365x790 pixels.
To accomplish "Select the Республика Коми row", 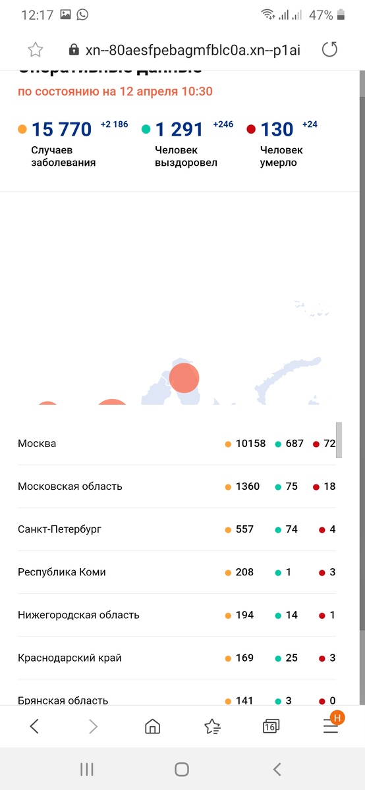I will pyautogui.click(x=177, y=572).
